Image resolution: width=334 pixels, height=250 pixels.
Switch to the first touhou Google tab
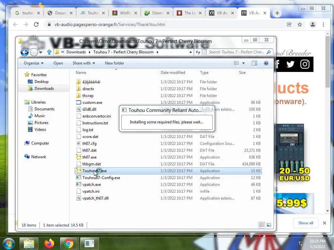[x=27, y=13]
